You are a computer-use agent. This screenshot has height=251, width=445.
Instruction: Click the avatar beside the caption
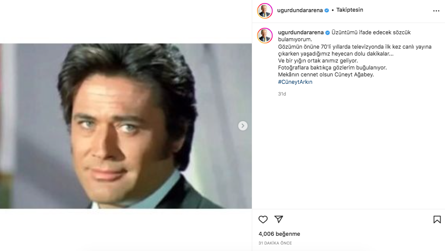tap(265, 36)
